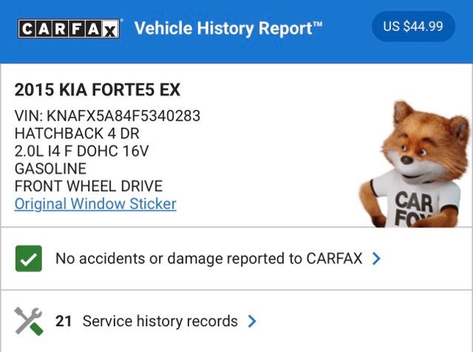473x352 pixels.
Task: Expand the no accidents reported chevron
Action: pos(376,259)
